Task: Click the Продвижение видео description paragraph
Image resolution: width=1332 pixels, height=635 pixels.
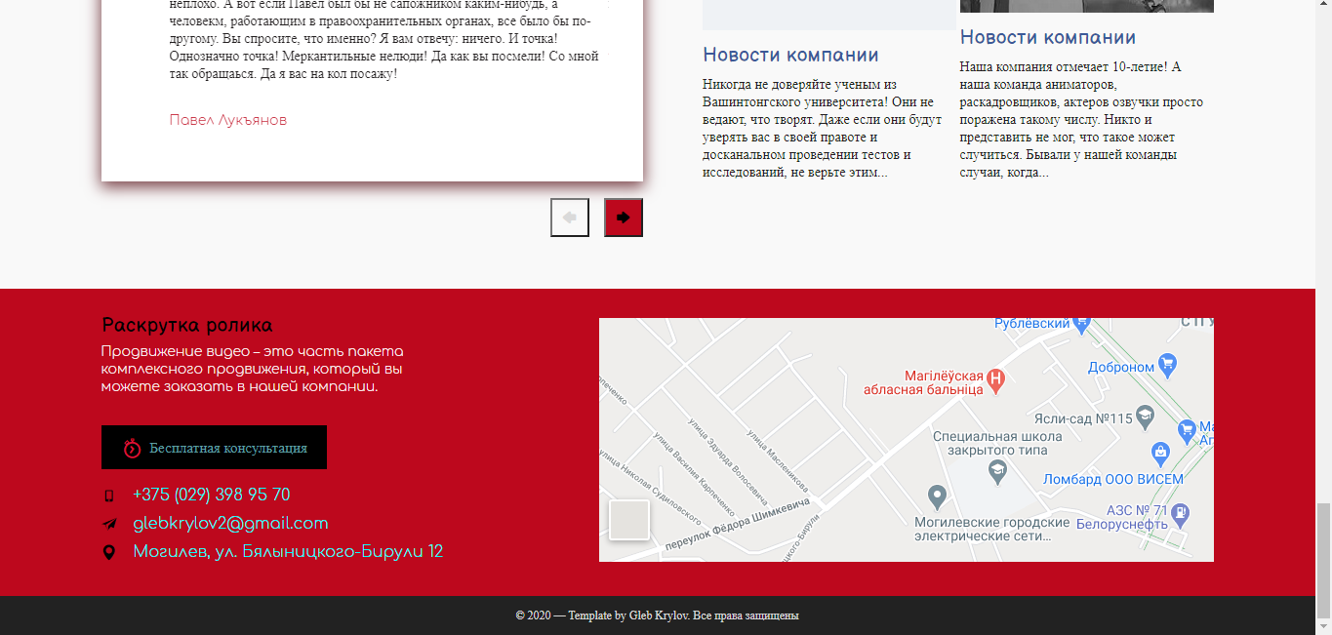Action: click(x=253, y=369)
